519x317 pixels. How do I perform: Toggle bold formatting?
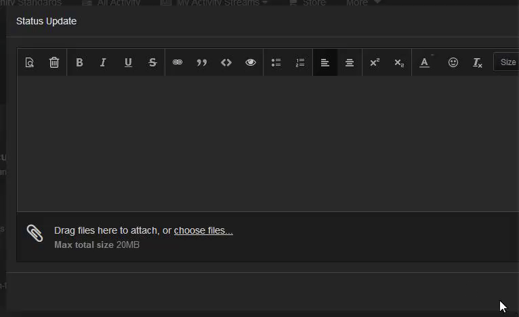(x=79, y=62)
